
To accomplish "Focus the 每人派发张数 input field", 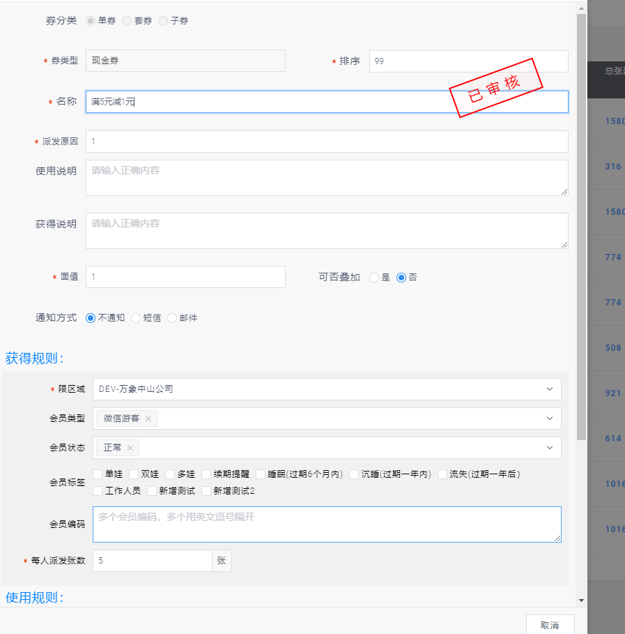I will click(153, 561).
